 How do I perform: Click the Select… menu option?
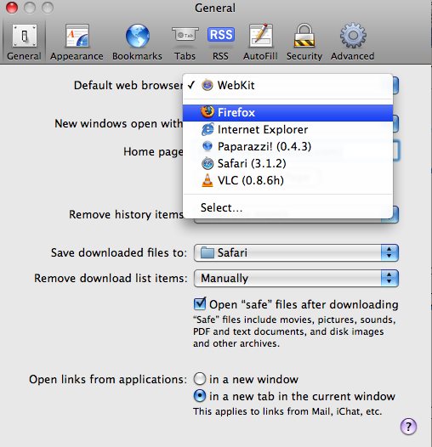pos(288,208)
